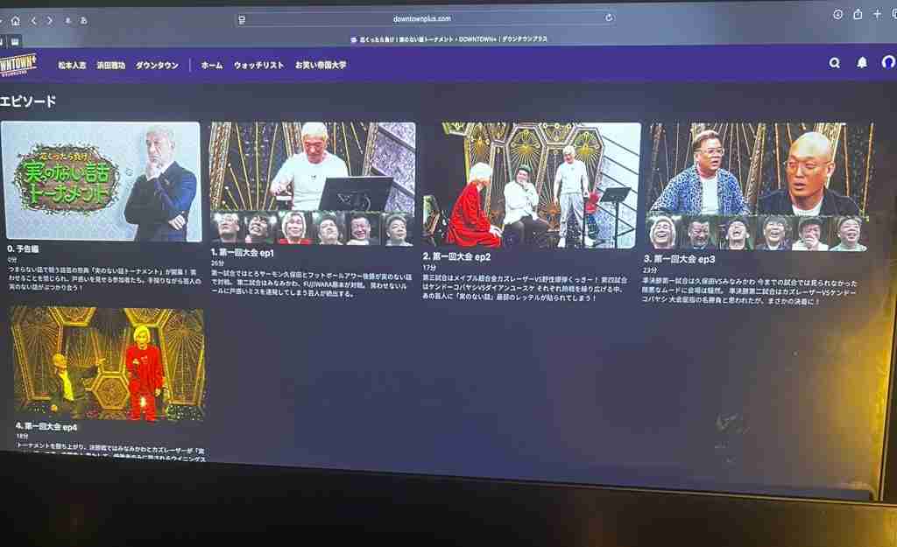Viewport: 897px width, 547px height.
Task: Open ウォッチリスト in the navigation bar
Action: tap(258, 65)
